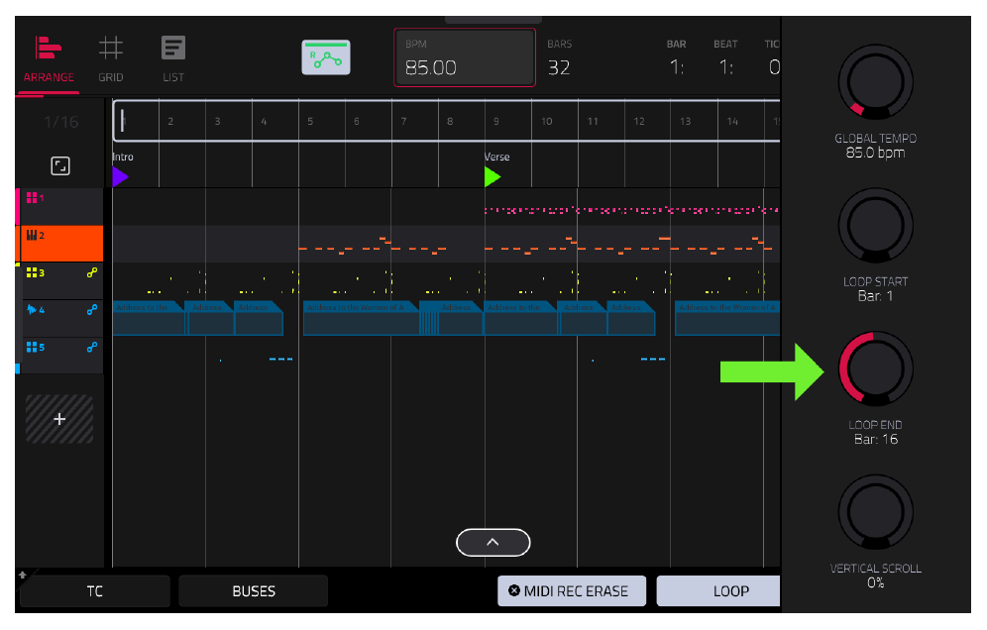Select the BPM field showing 85.00
This screenshot has width=987, height=630.
[465, 57]
